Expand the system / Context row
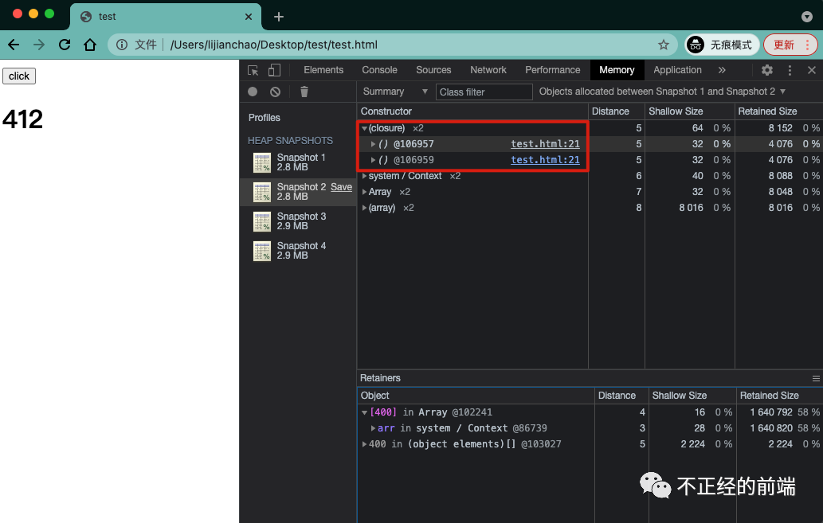This screenshot has height=523, width=823. (364, 176)
